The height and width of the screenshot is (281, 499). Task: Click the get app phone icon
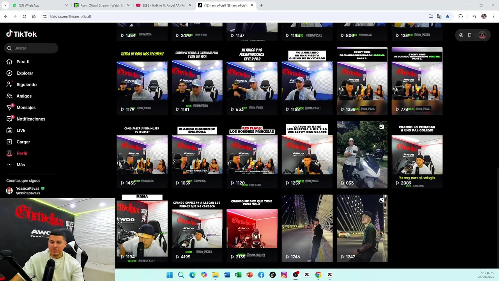[470, 35]
